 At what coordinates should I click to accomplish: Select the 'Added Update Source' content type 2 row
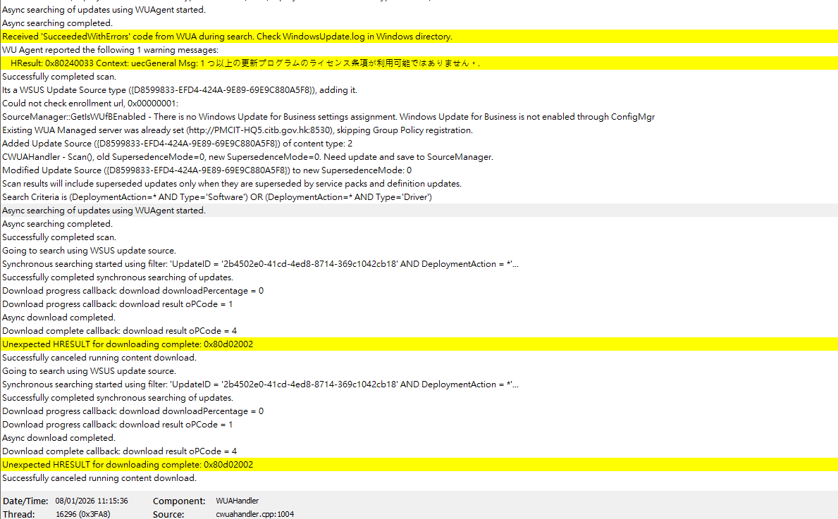[419, 143]
